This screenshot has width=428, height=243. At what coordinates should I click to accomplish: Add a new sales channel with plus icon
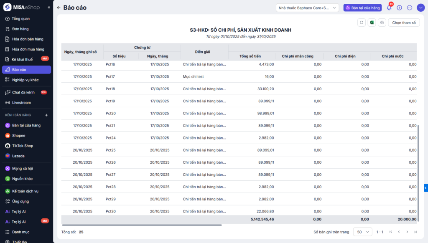tap(46, 115)
